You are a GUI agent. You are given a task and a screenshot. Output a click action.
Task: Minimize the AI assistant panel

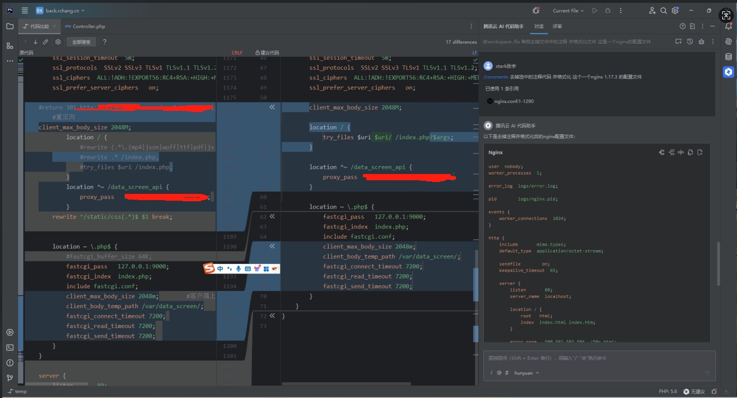[x=713, y=26]
